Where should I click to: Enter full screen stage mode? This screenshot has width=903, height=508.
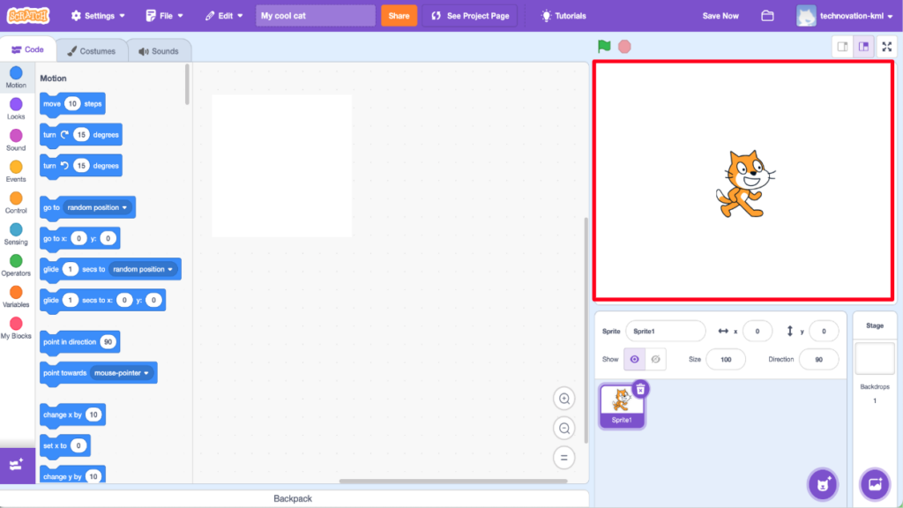click(x=887, y=47)
